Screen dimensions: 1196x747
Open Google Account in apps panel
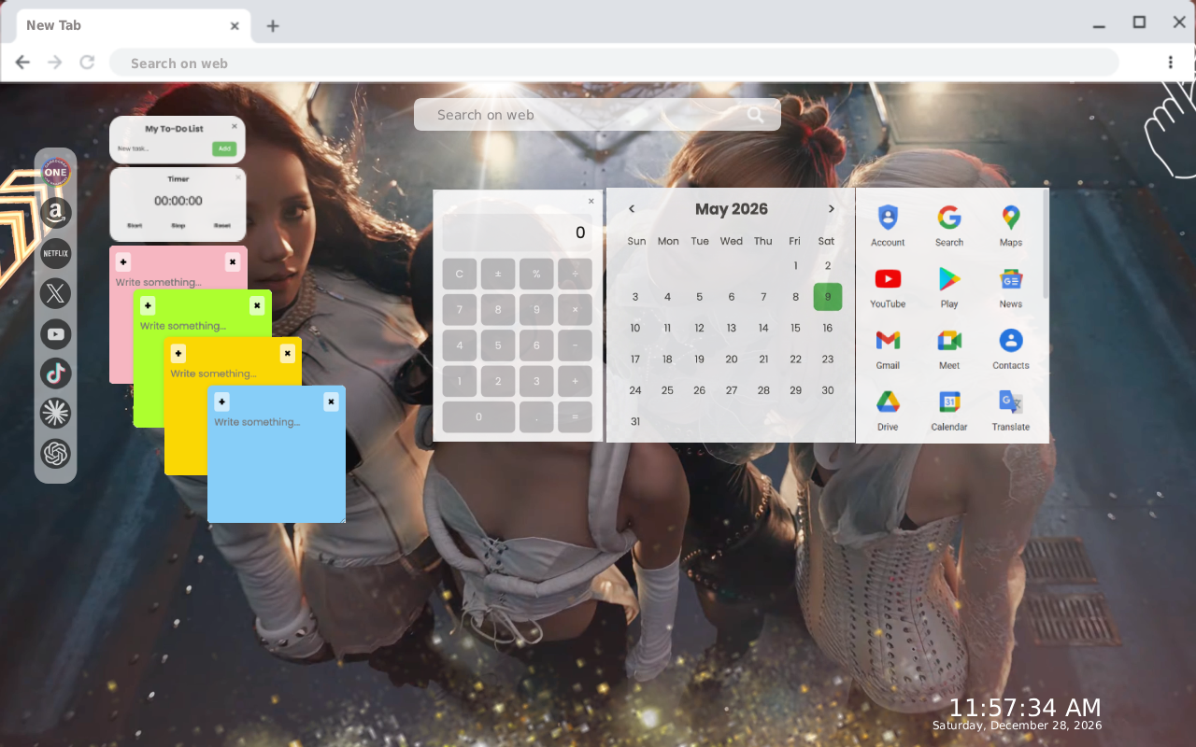coord(888,225)
